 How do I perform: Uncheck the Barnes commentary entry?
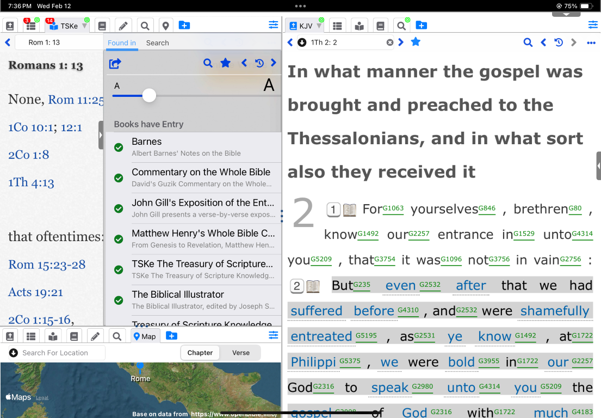click(119, 147)
